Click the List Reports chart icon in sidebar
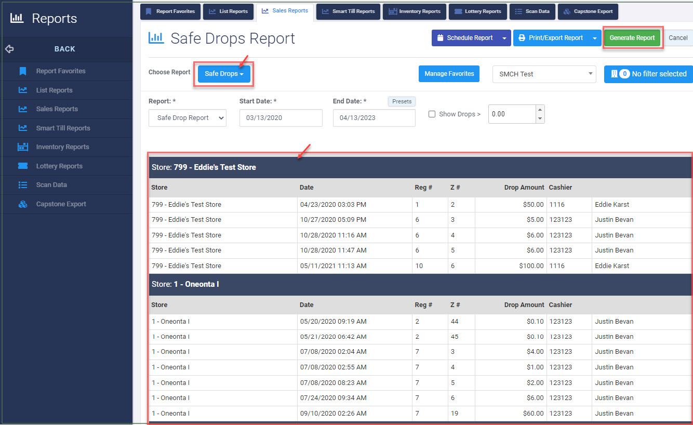 click(23, 90)
